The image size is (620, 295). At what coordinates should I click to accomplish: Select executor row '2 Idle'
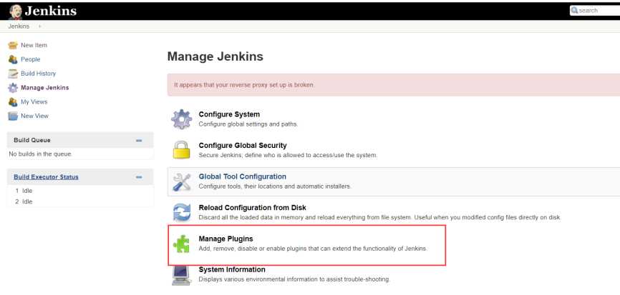(24, 201)
